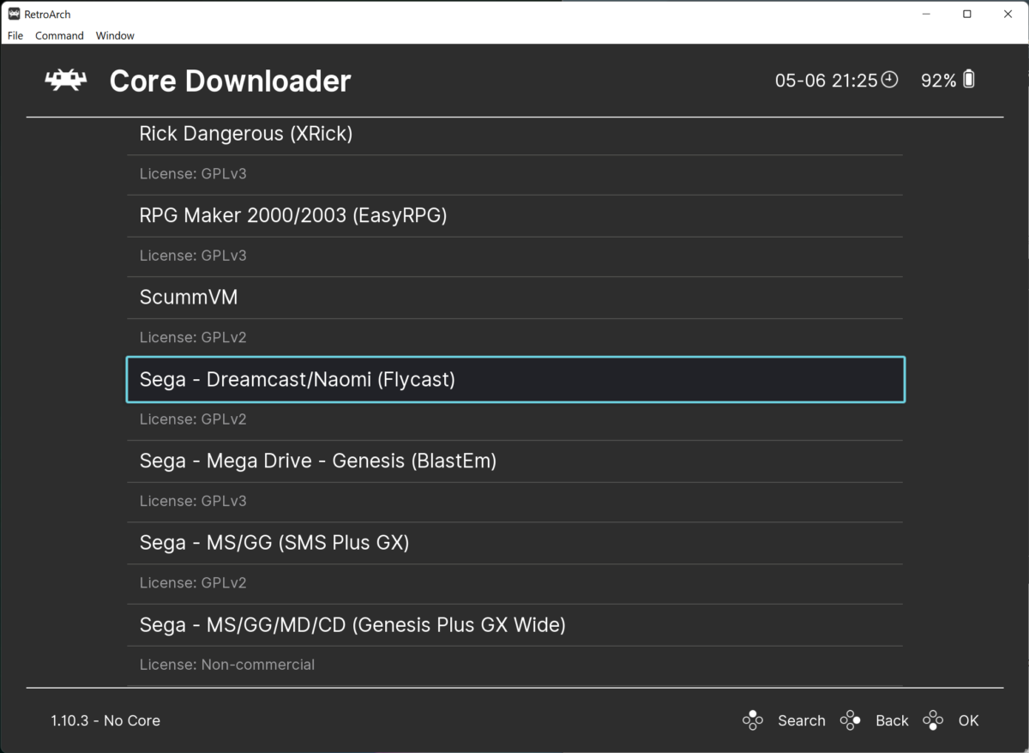Select Sega - MS/GG/MD/CD (Genesis Plus GX Wide)
The width and height of the screenshot is (1029, 753).
point(514,625)
